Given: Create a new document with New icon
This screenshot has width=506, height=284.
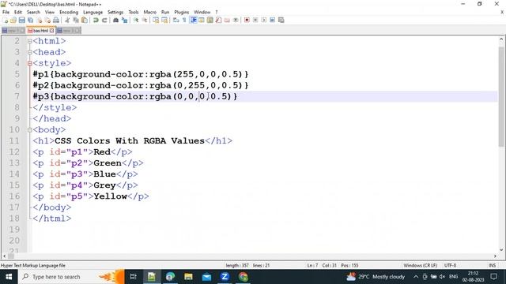Looking at the screenshot, I should [x=6, y=21].
